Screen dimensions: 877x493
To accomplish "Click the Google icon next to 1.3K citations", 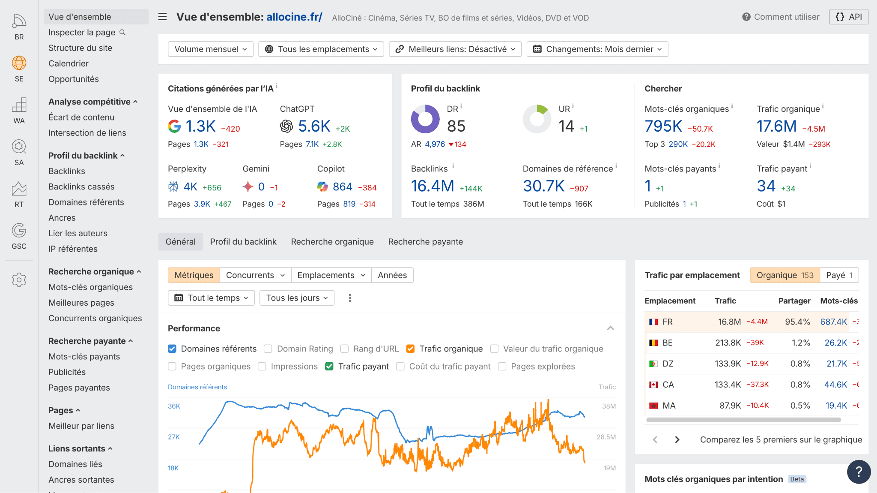I will (x=174, y=126).
